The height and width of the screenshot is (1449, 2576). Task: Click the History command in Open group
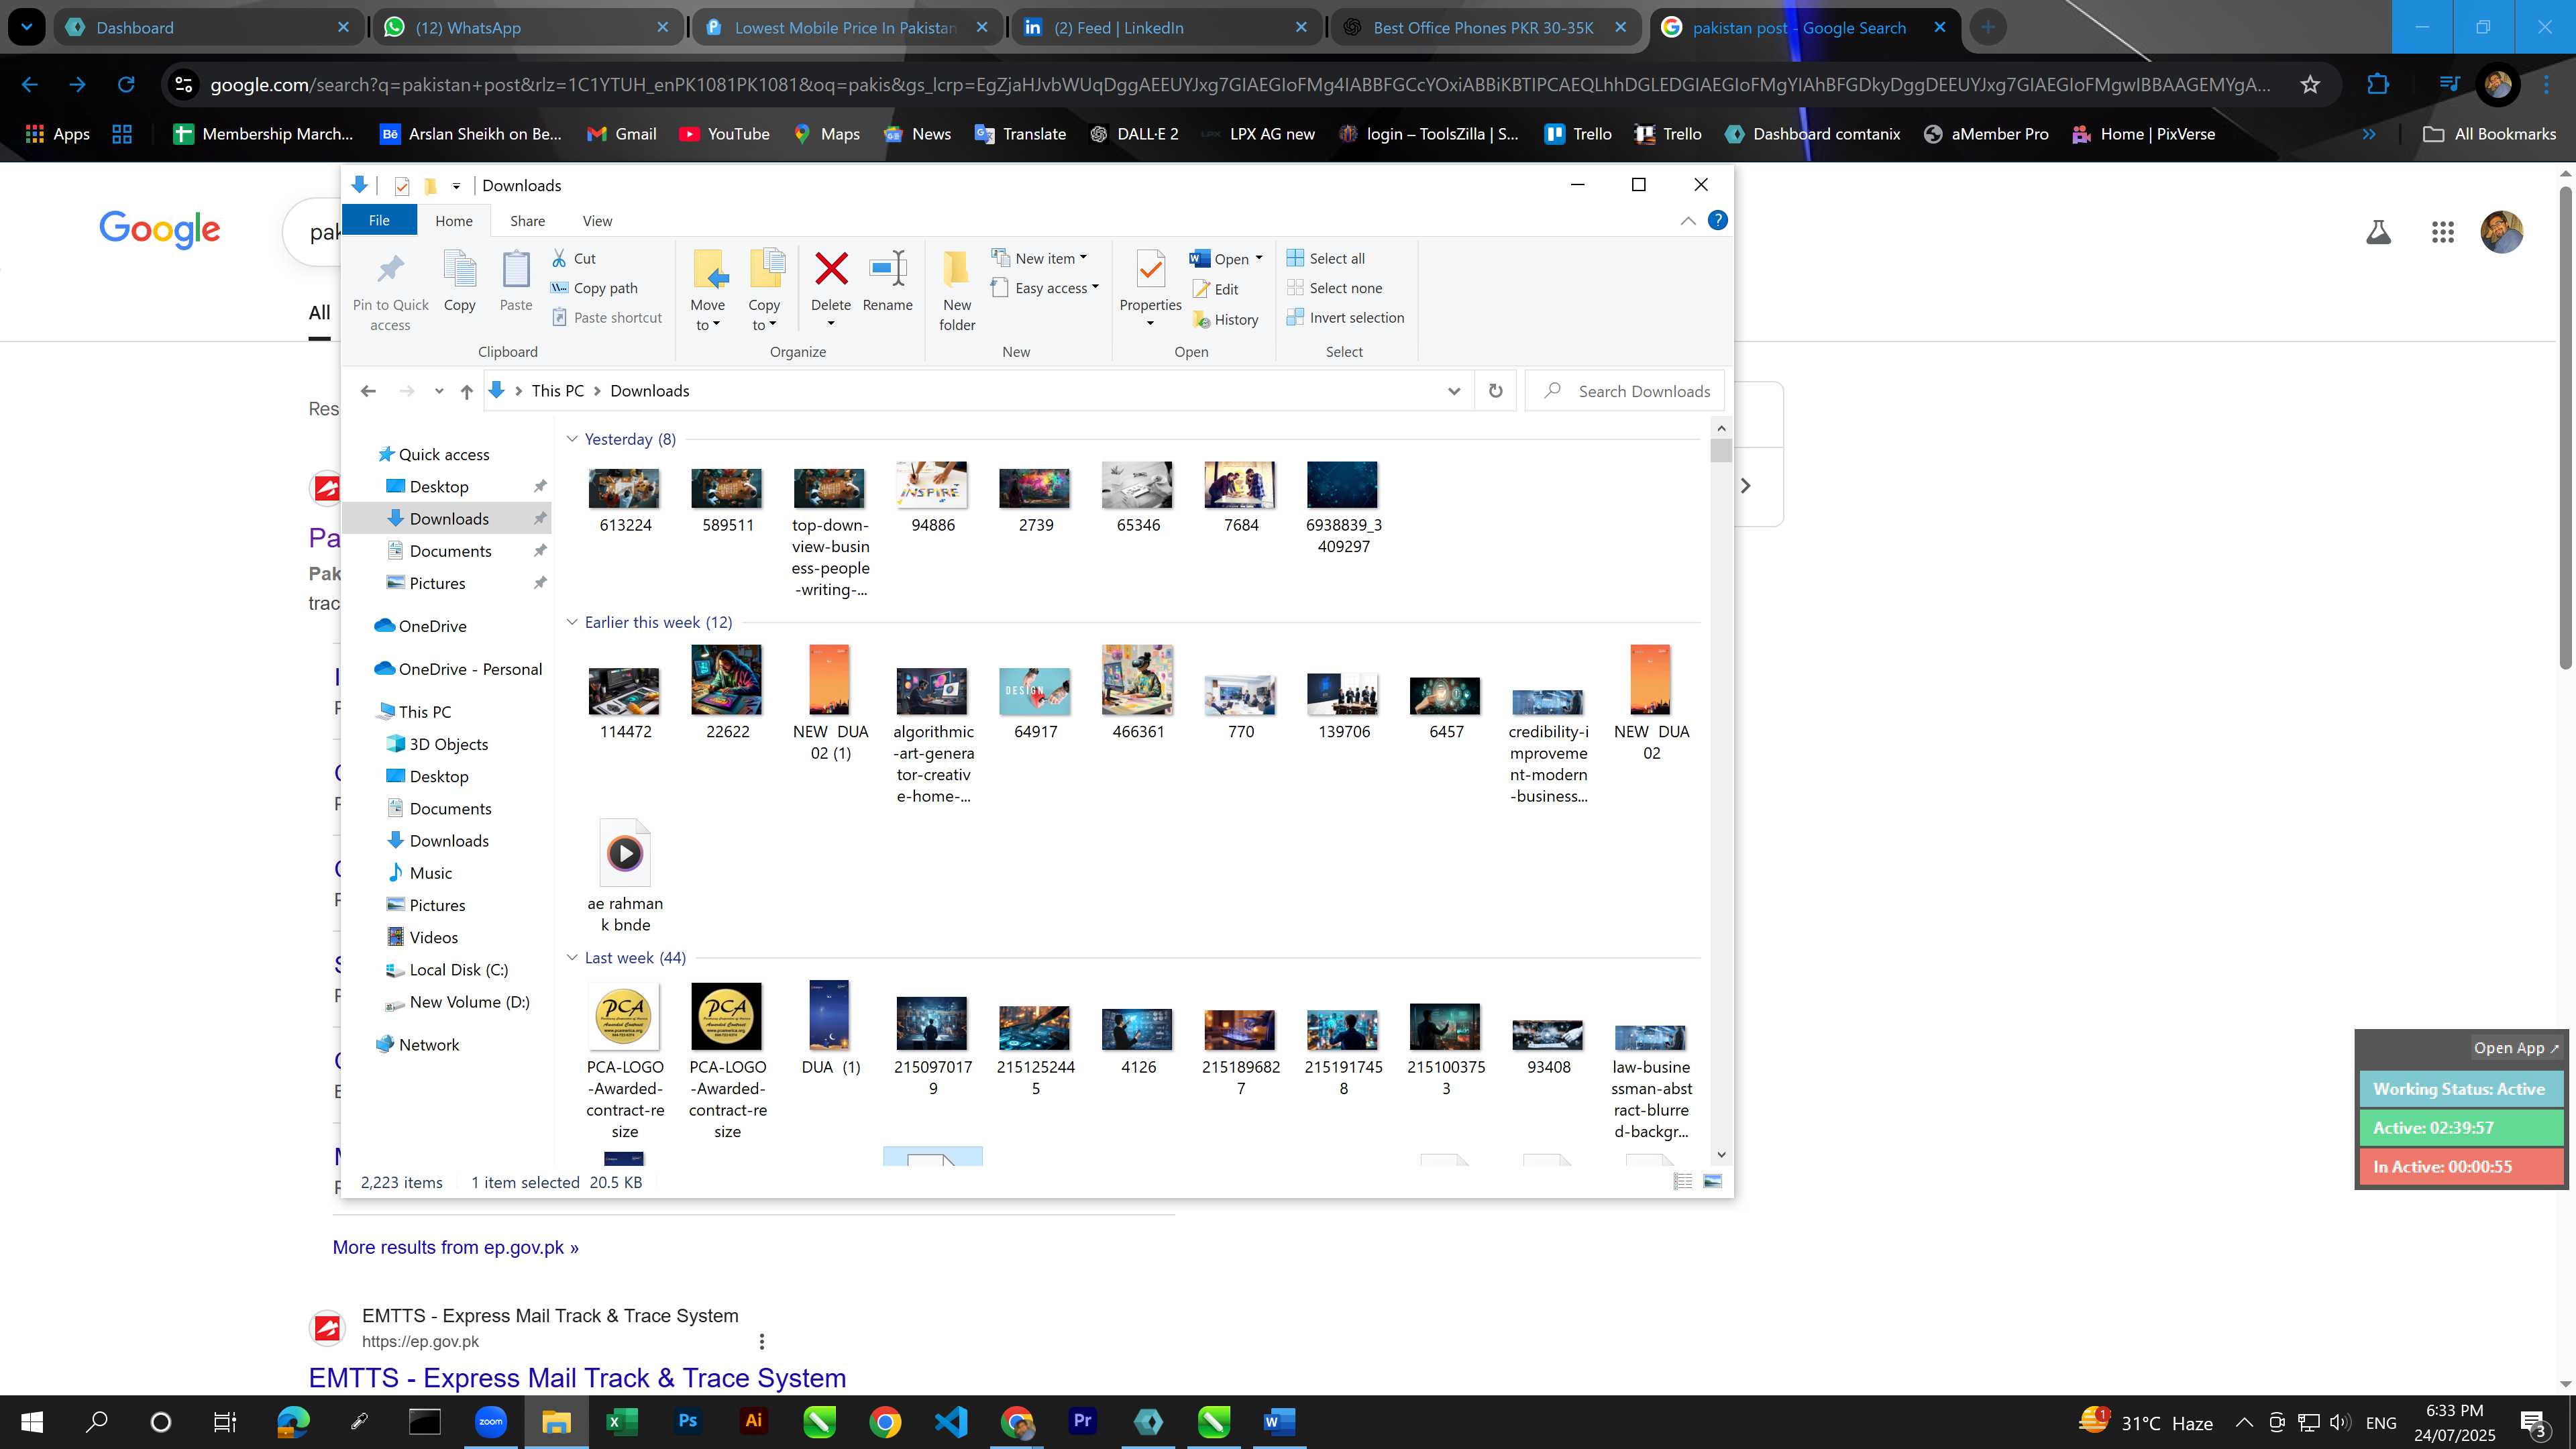[1225, 320]
